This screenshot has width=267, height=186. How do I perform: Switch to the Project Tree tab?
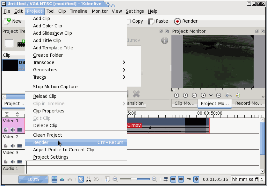[14, 104]
